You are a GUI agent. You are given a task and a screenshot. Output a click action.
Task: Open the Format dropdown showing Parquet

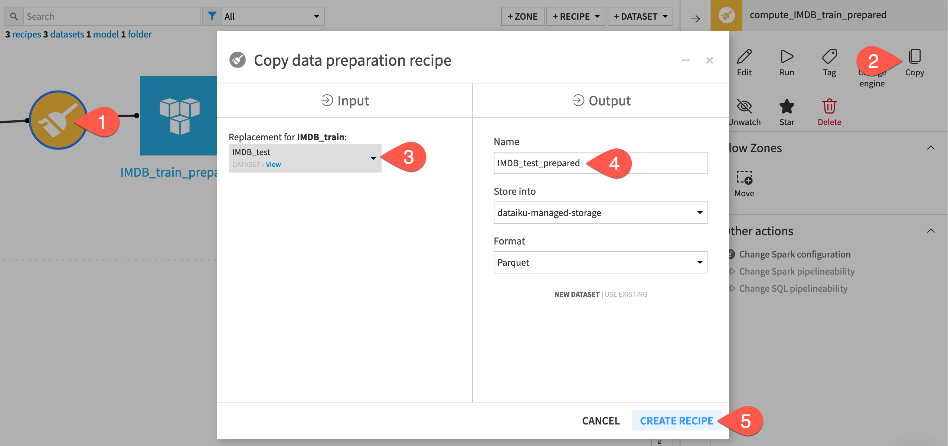pos(600,262)
